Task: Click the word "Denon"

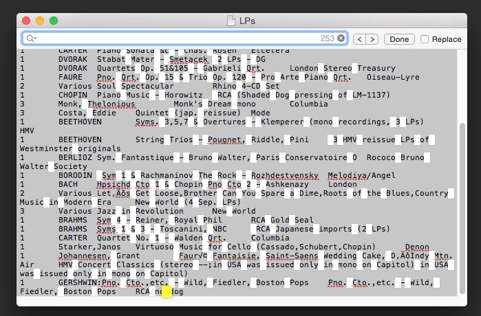Action: (417, 247)
